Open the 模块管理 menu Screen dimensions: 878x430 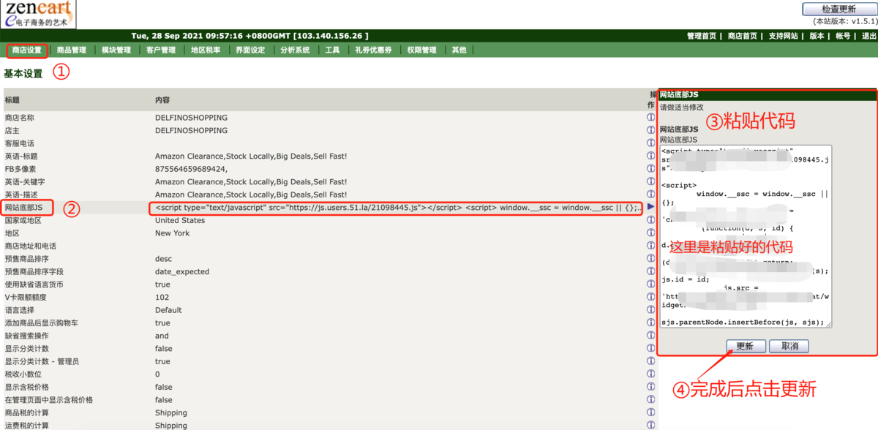116,50
